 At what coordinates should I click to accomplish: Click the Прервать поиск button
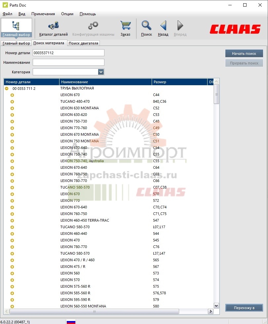click(x=244, y=63)
